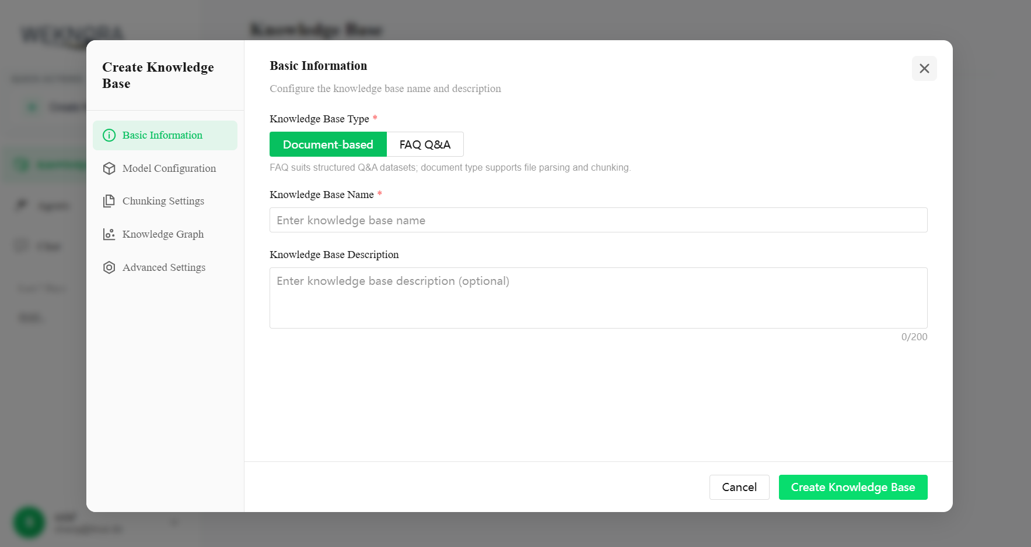Select the Basic Information step
This screenshot has height=547, width=1031.
coord(162,135)
